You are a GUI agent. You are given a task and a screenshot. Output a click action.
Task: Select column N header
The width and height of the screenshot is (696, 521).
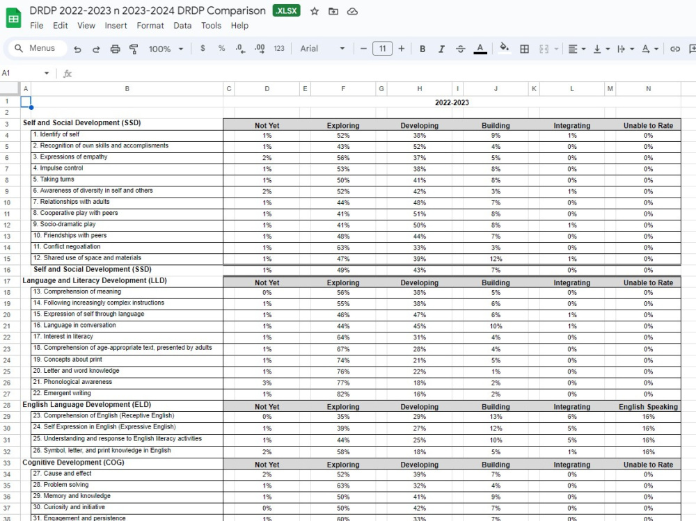[648, 89]
